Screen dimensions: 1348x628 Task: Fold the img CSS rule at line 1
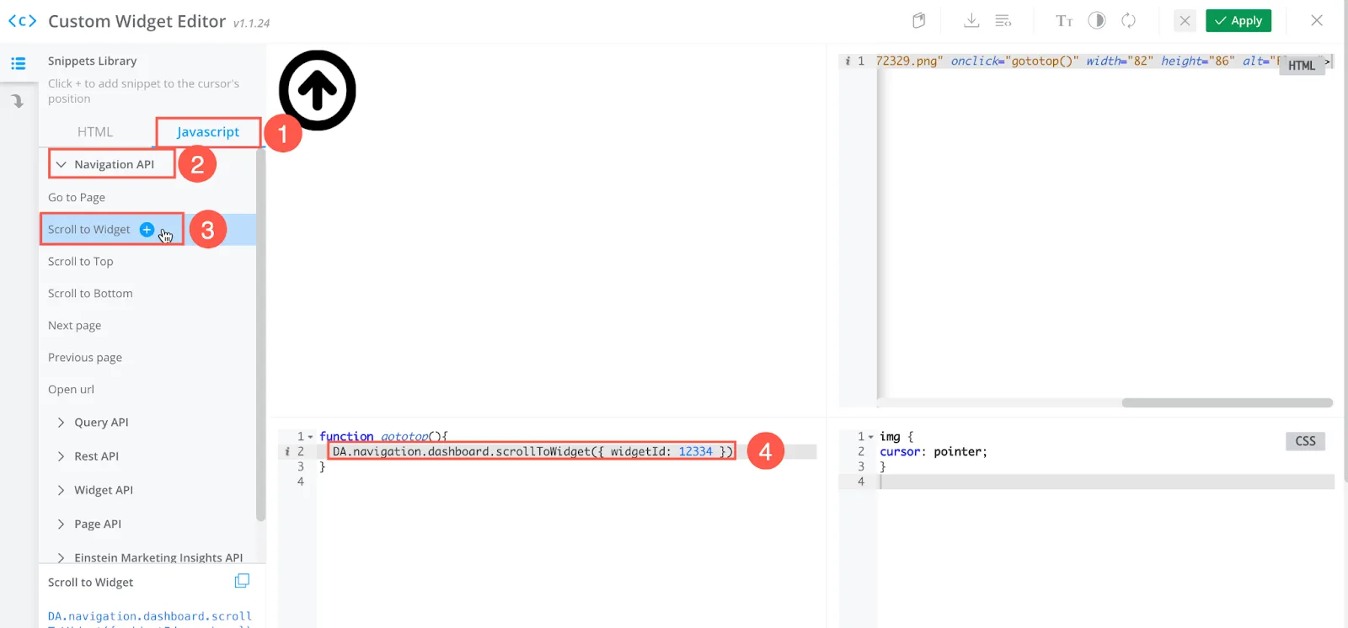[x=871, y=437]
